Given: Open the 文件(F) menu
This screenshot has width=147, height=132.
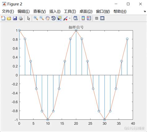Looking at the screenshot, I should 8,11.
